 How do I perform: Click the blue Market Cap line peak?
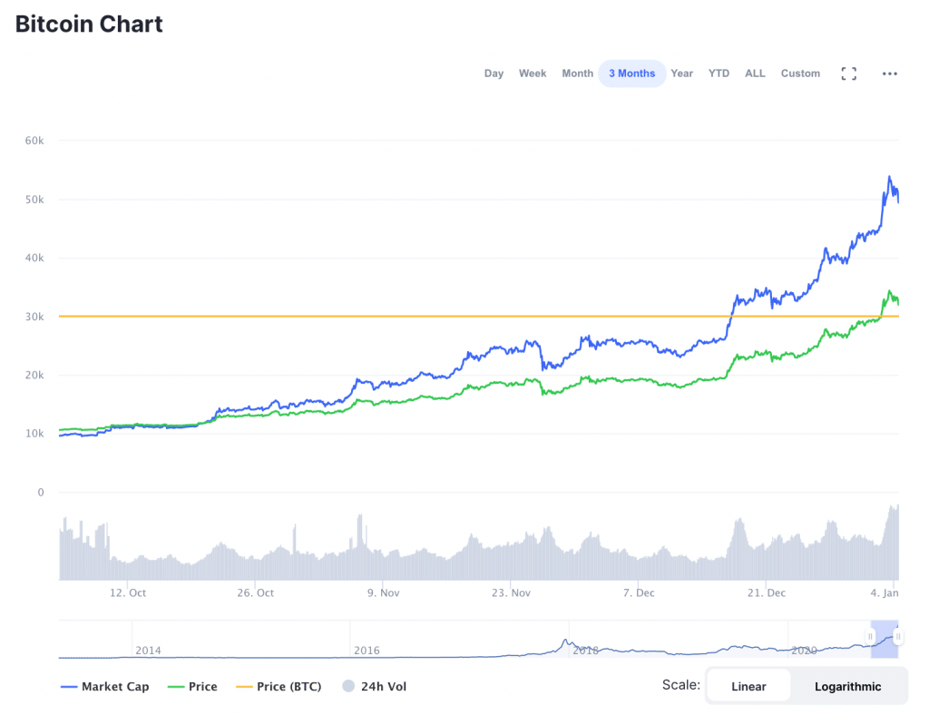[889, 177]
